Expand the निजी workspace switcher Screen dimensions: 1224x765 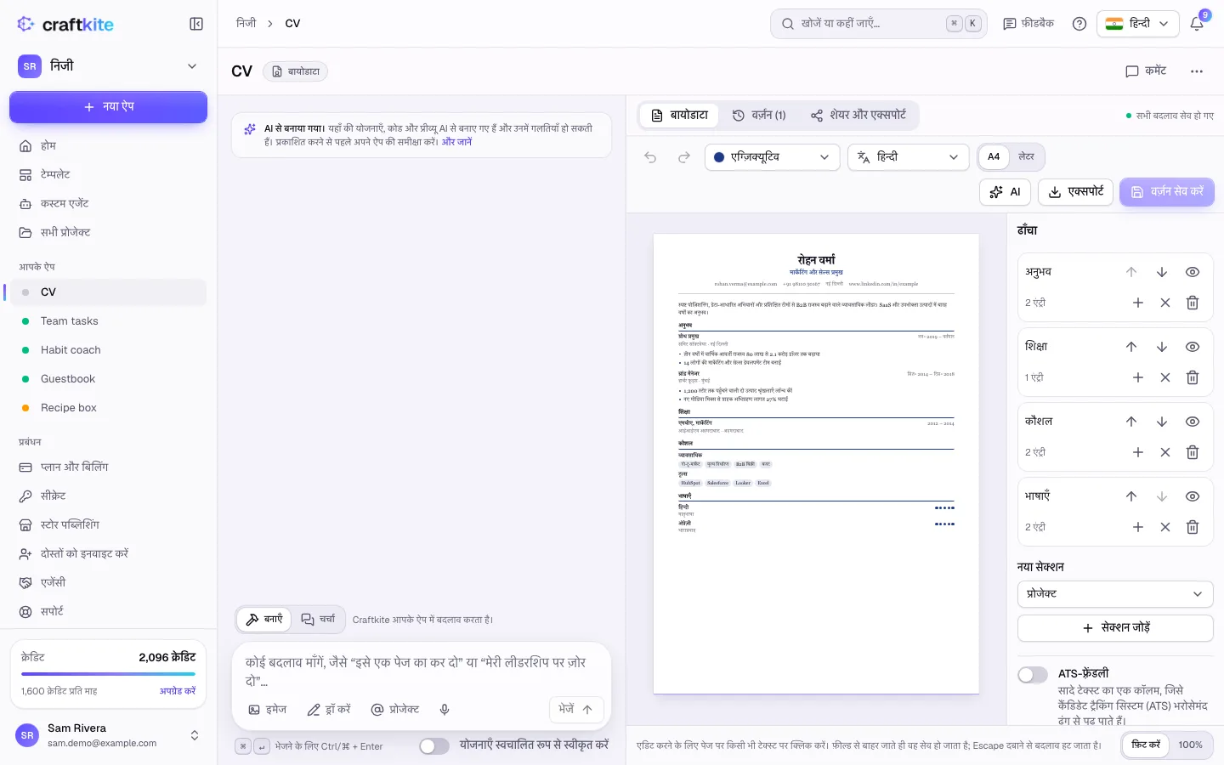coord(109,66)
